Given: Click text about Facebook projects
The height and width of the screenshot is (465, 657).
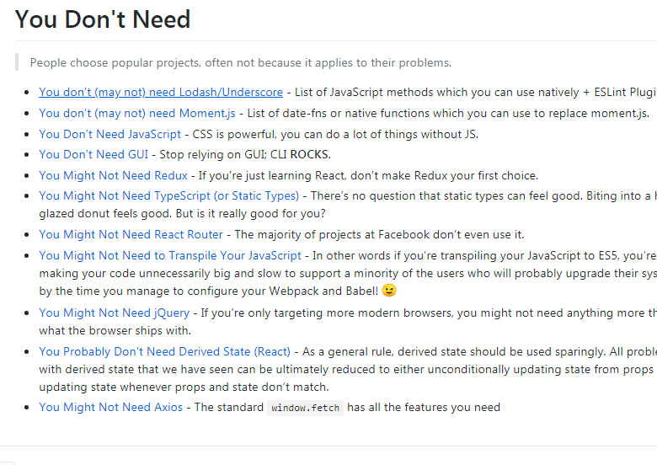Looking at the screenshot, I should click(x=379, y=234).
